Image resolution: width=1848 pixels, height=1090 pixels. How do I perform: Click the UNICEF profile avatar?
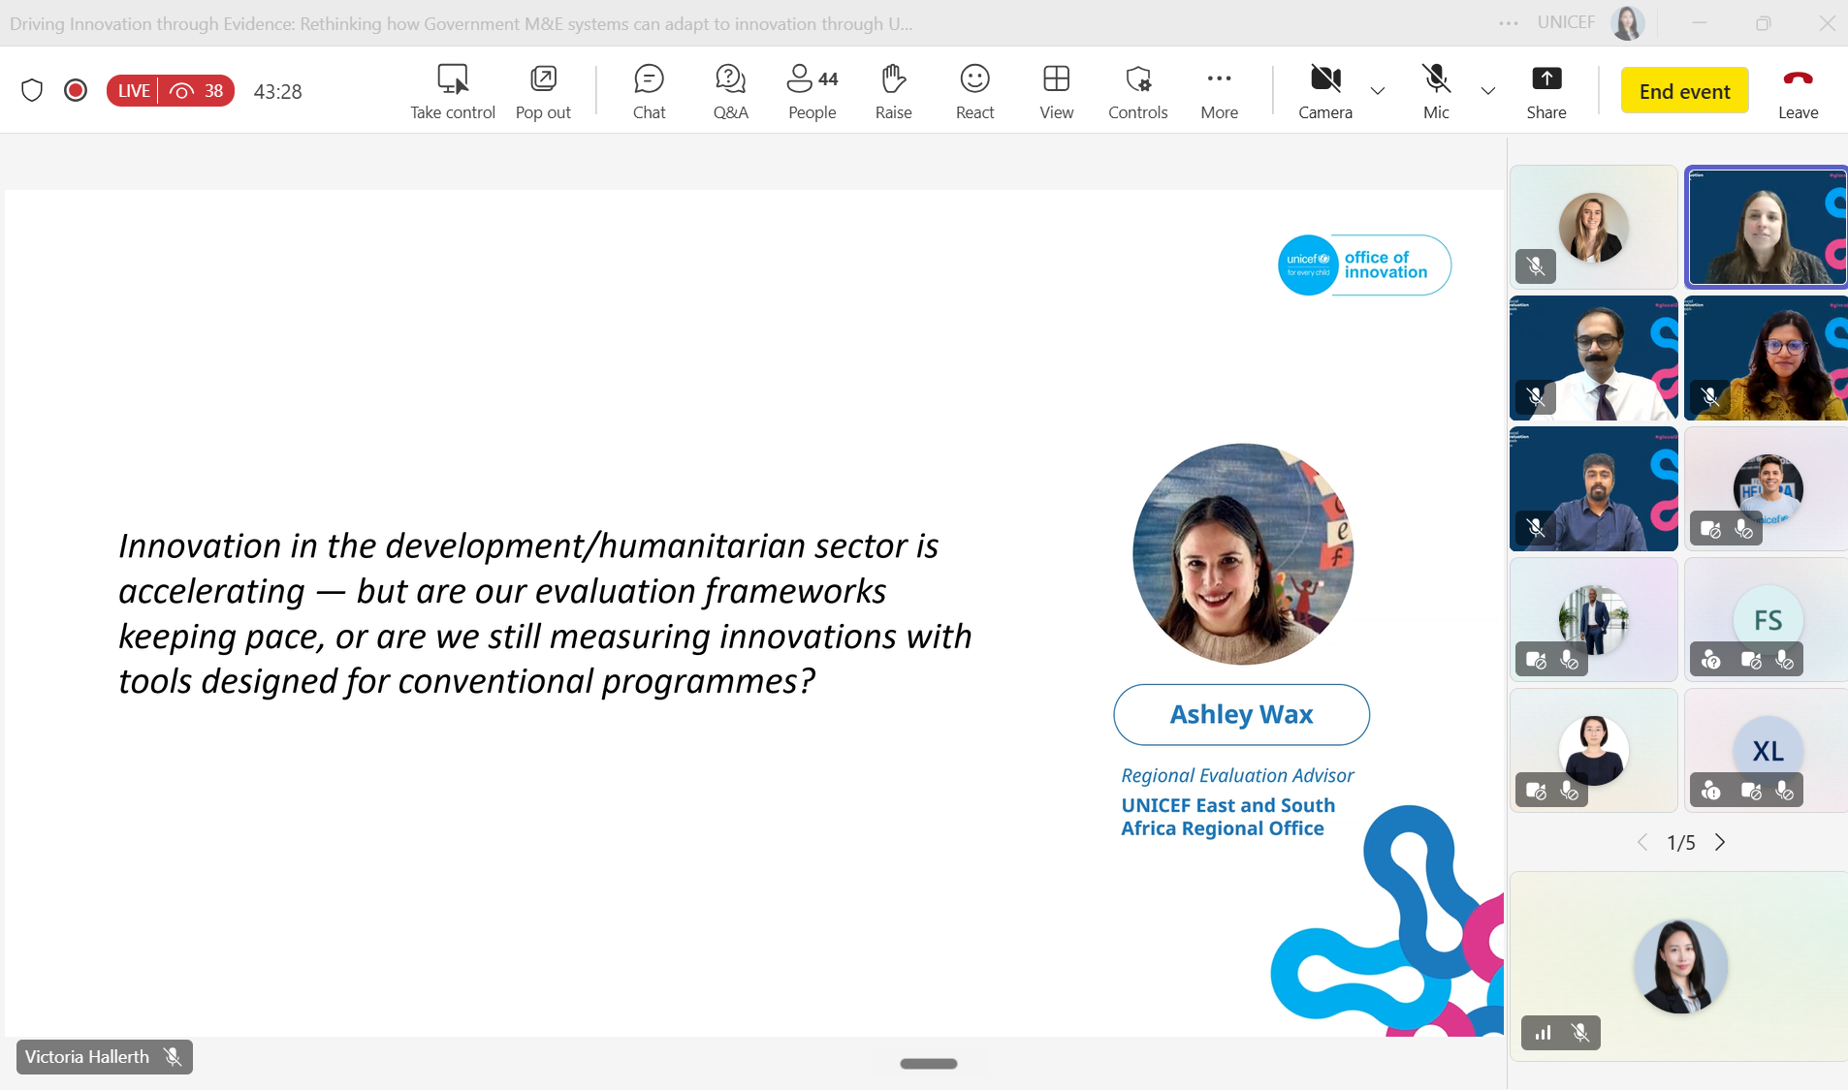[1628, 22]
